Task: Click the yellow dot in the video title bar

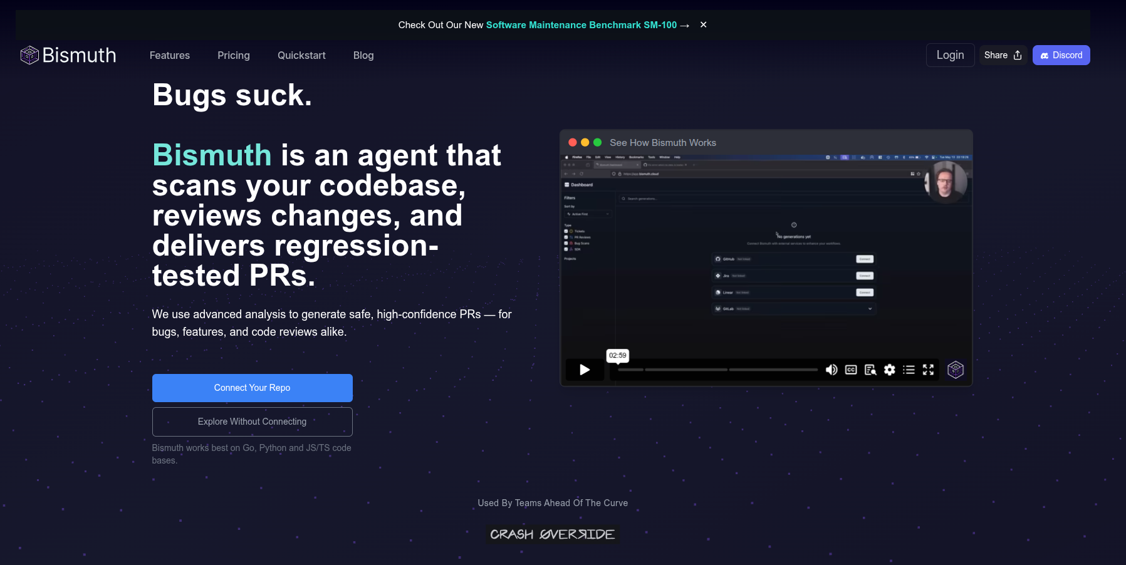Action: (x=585, y=142)
